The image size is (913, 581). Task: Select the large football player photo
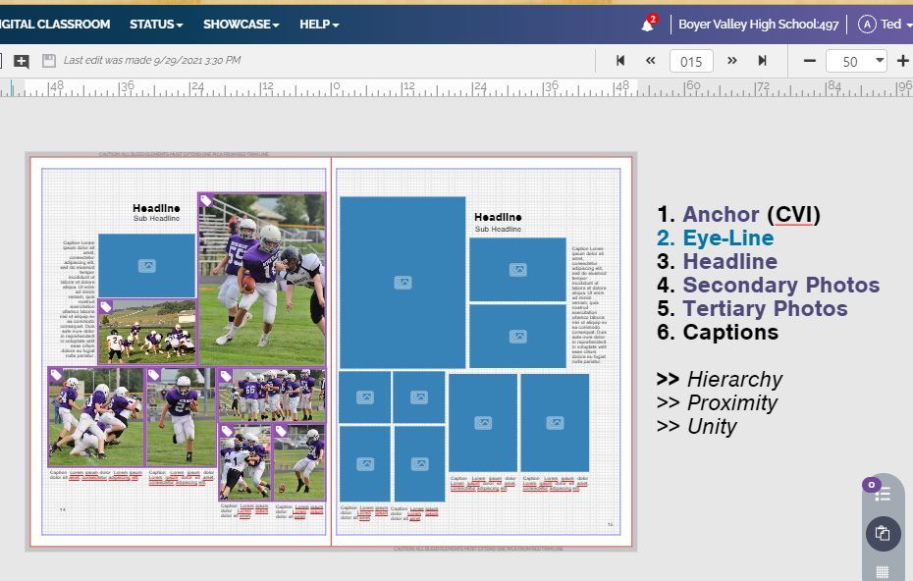(261, 279)
